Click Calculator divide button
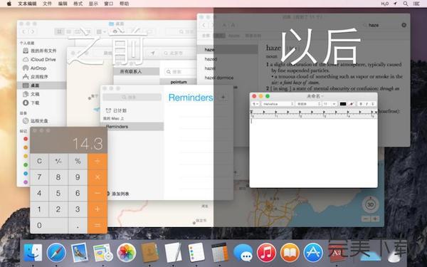 tap(97, 161)
